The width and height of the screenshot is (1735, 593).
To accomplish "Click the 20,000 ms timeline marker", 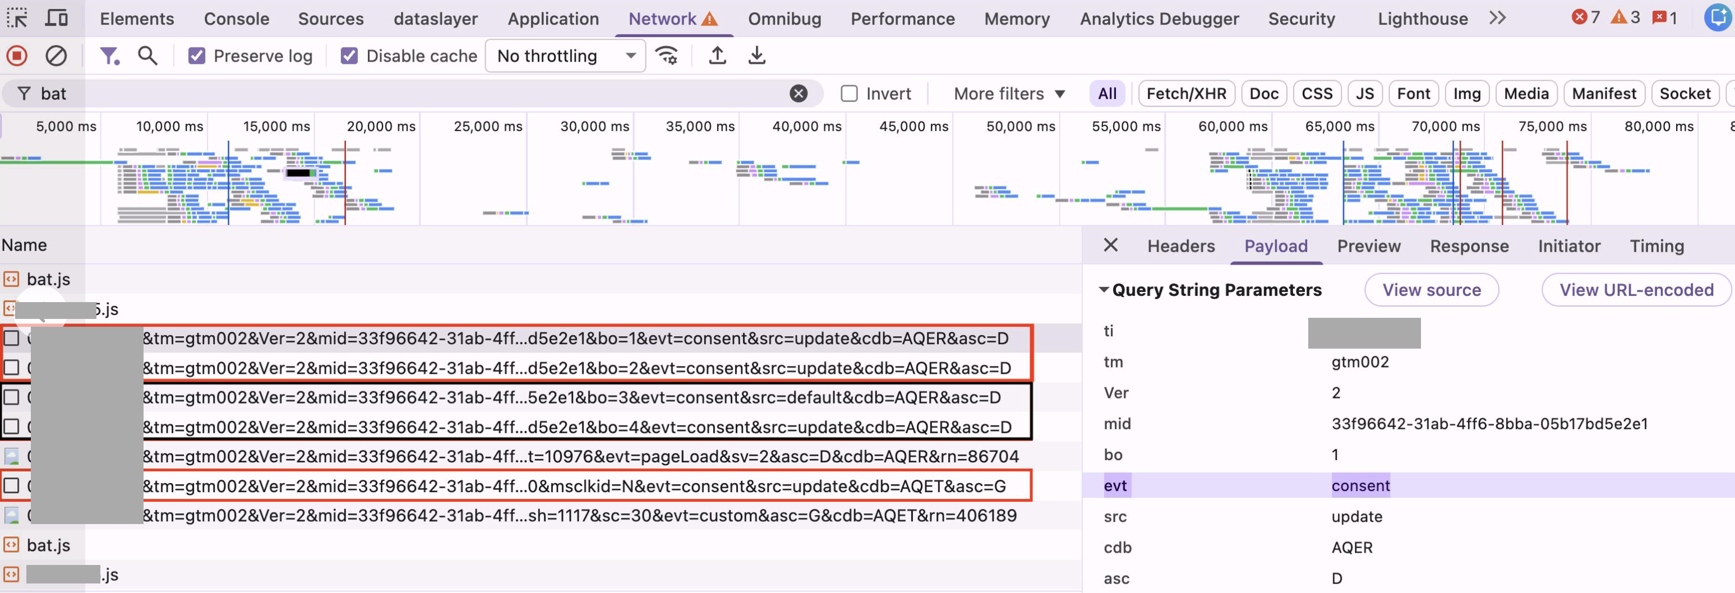I will click(381, 126).
